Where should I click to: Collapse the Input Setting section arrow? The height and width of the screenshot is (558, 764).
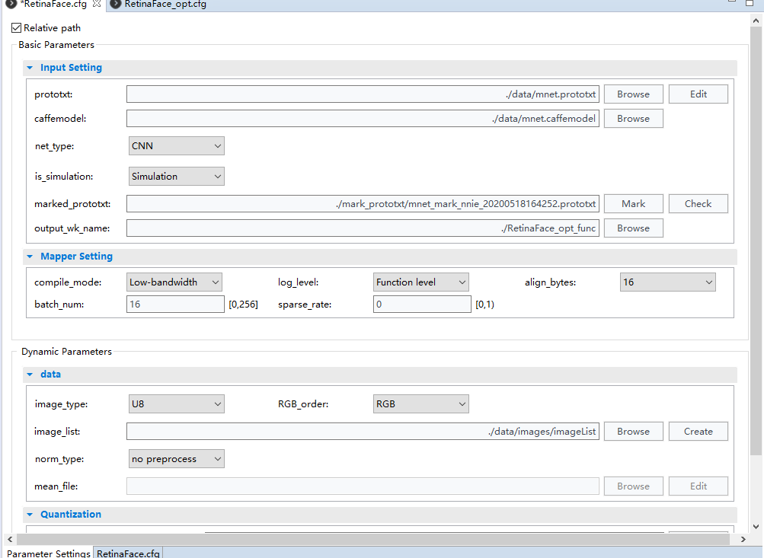30,68
